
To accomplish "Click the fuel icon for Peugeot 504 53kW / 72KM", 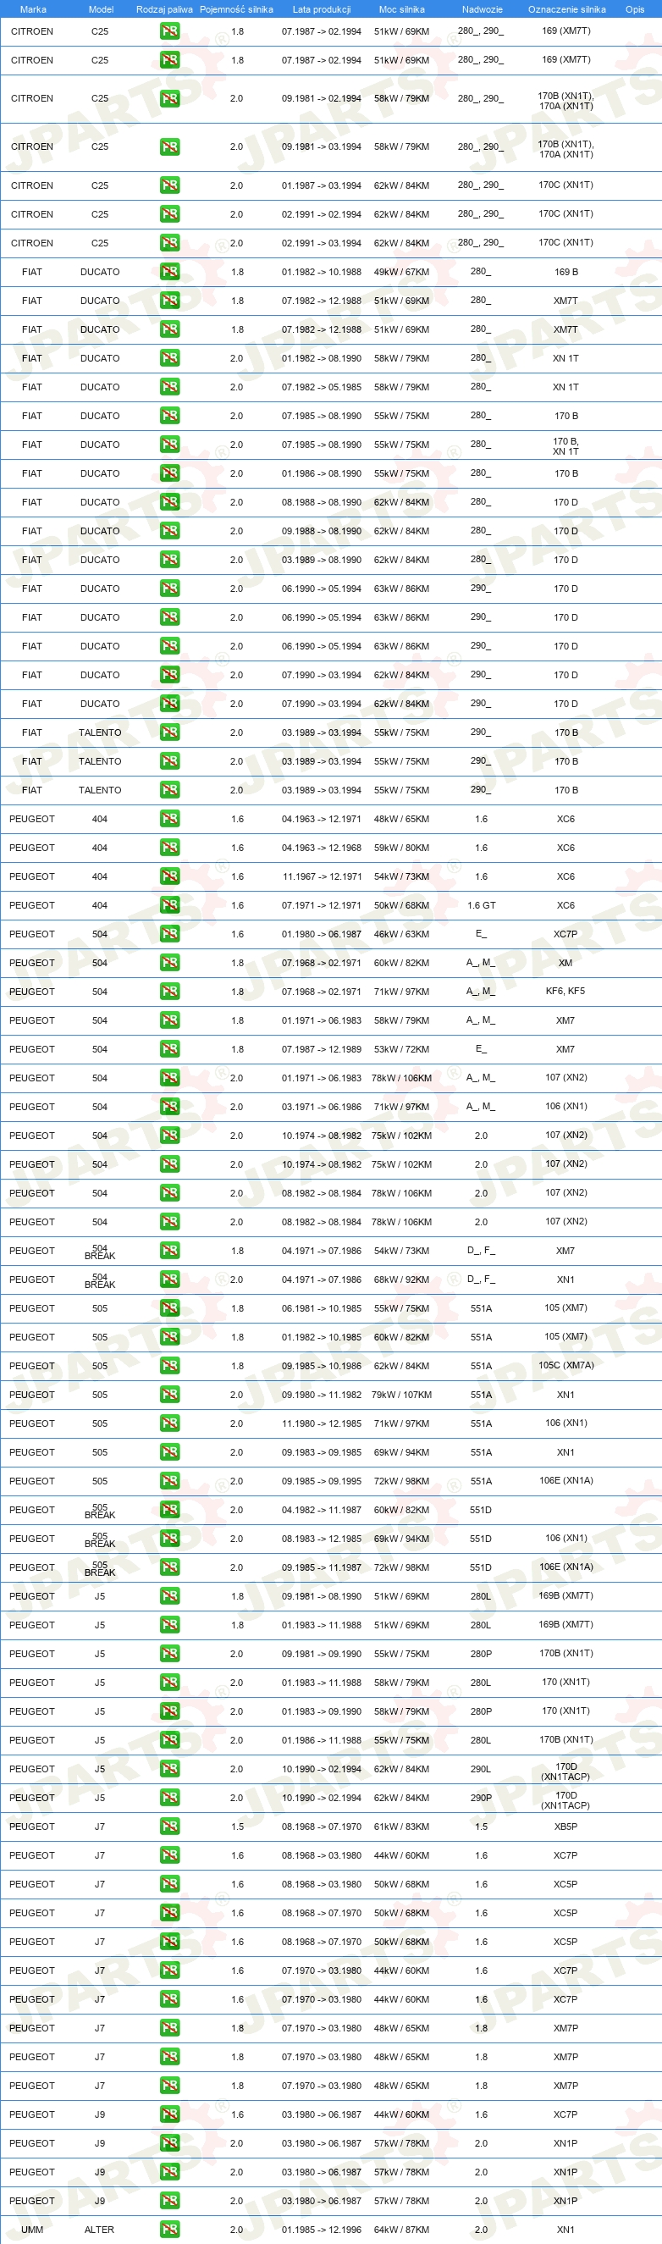I will tap(170, 1049).
